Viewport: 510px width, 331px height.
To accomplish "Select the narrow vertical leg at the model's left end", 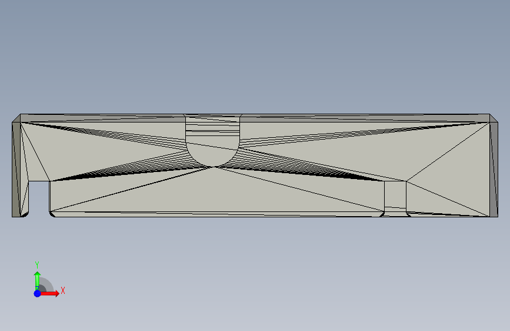I will (20, 198).
